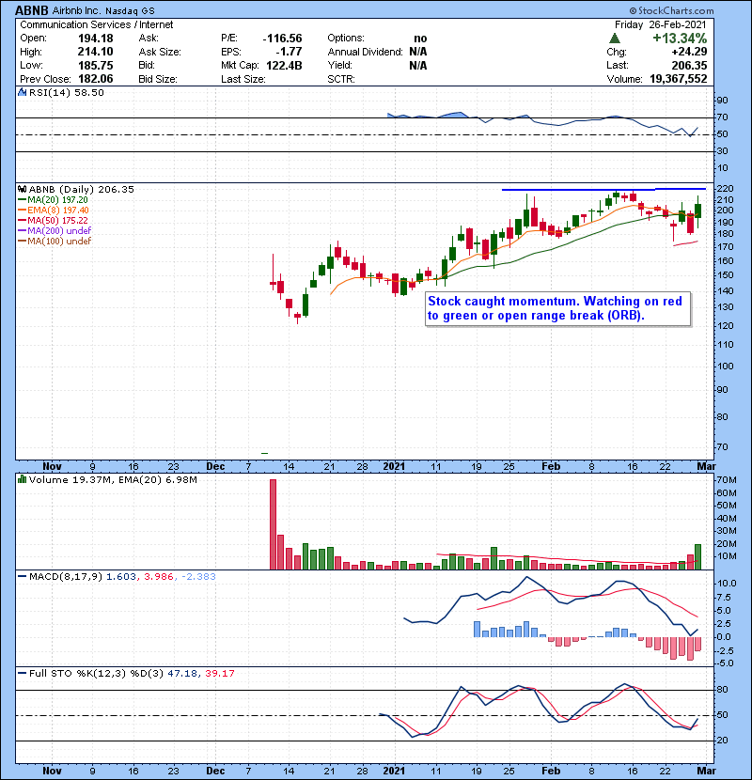The height and width of the screenshot is (780, 752).
Task: Click the last green candlestick on price chart
Action: click(x=697, y=211)
